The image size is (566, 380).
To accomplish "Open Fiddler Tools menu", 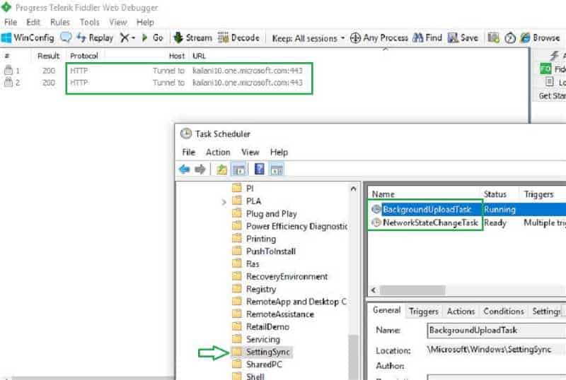I will pyautogui.click(x=89, y=22).
